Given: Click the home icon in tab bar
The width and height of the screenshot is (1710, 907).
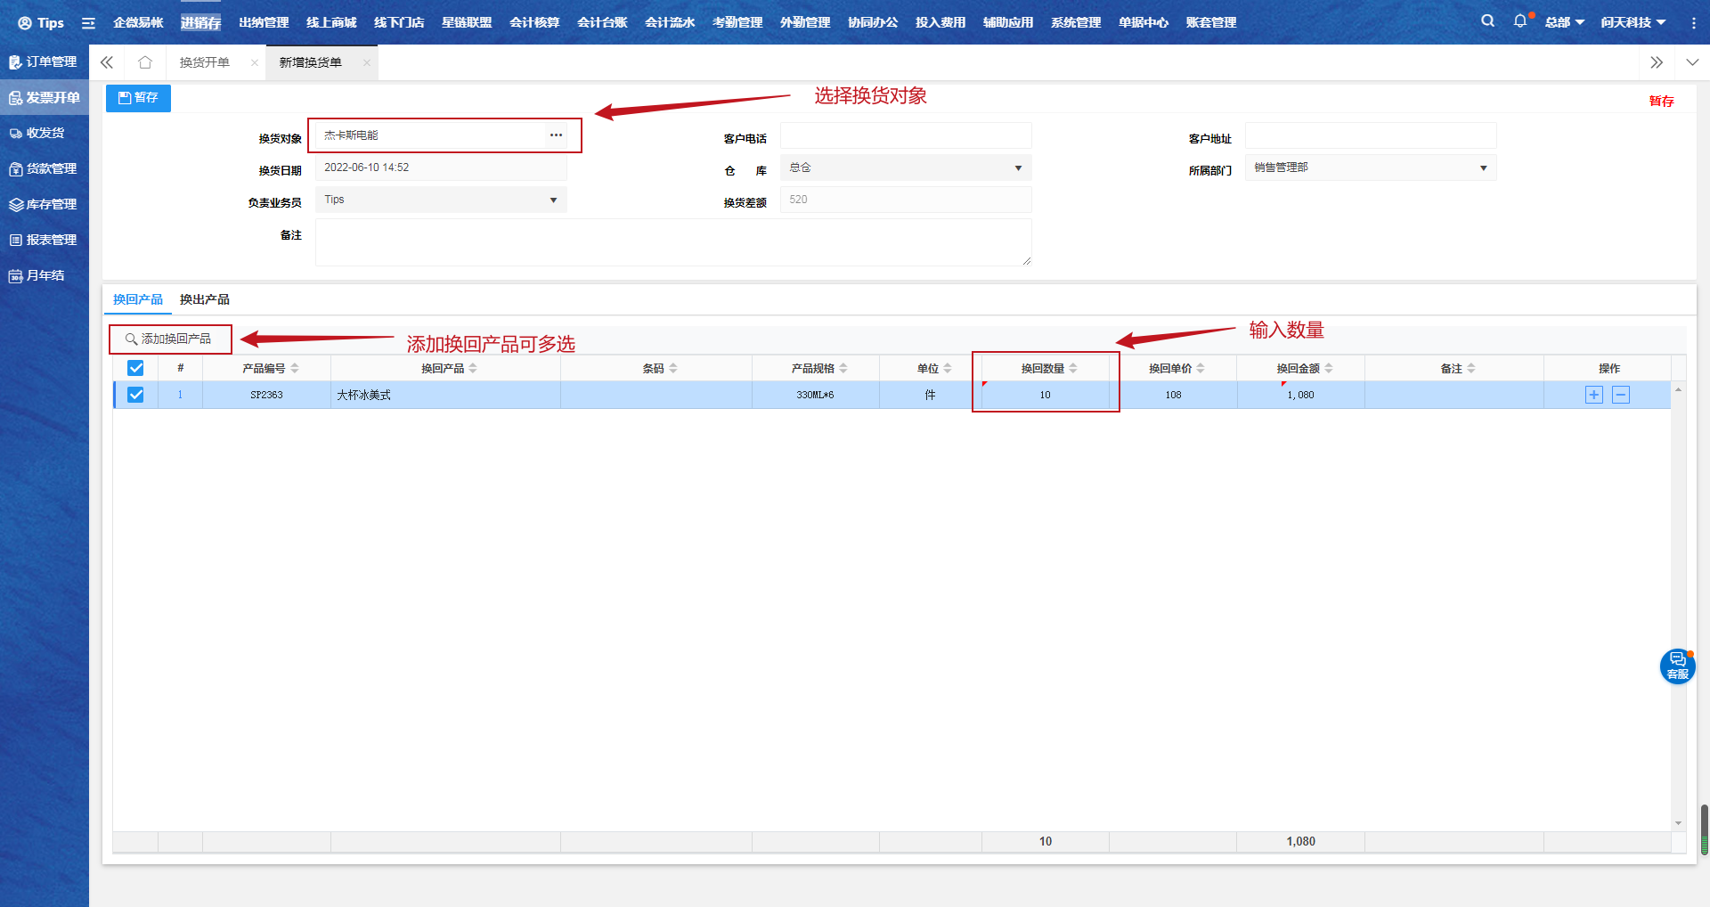Looking at the screenshot, I should click(145, 62).
